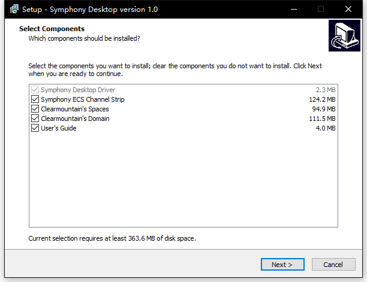Click the disabled maximize button
This screenshot has width=367, height=282.
(321, 9)
